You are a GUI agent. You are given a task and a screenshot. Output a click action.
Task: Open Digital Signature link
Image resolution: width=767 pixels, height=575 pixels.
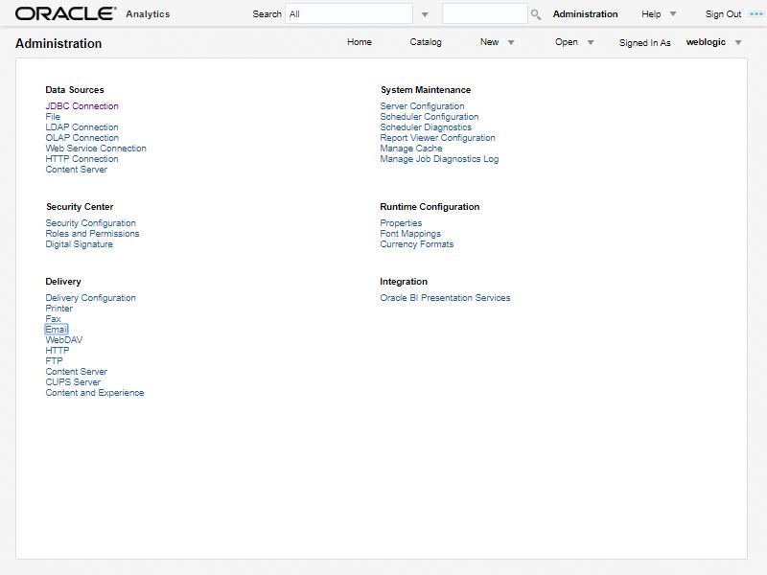pos(80,244)
